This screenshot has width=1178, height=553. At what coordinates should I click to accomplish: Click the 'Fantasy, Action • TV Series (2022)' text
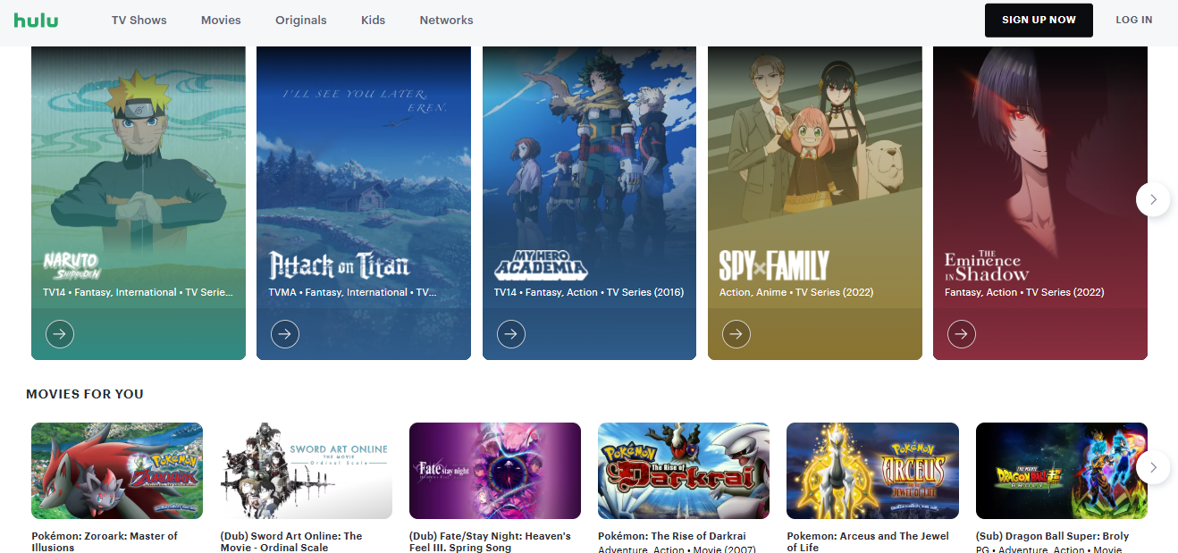tap(1024, 292)
